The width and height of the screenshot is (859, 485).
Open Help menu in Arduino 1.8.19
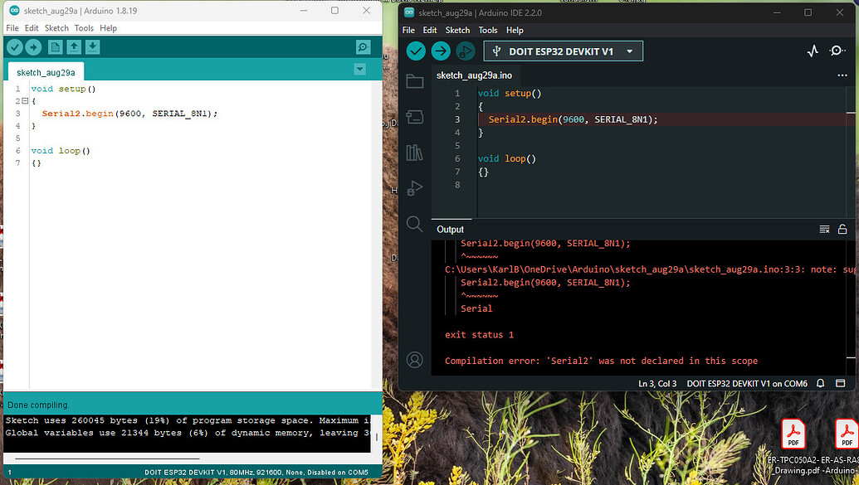[x=109, y=28]
